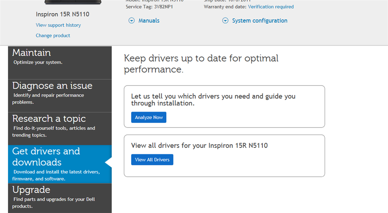Open View support history link
388x213 pixels.
tap(58, 25)
